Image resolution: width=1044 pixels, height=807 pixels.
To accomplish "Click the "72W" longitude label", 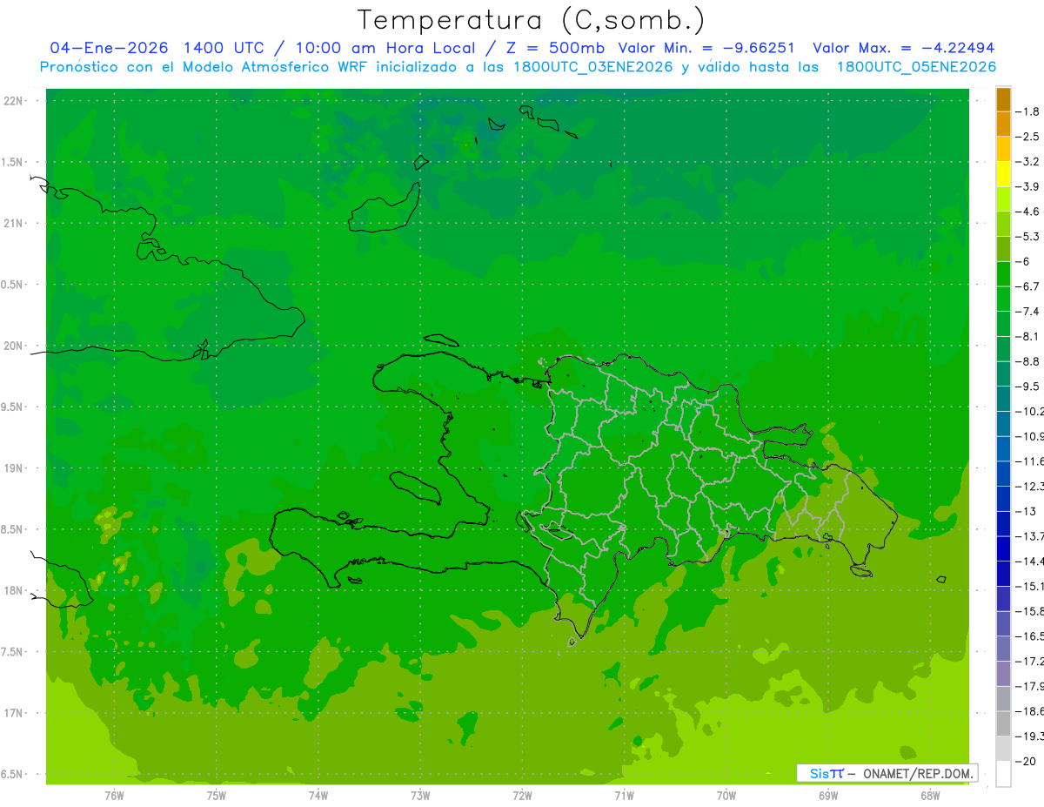I will [x=522, y=796].
